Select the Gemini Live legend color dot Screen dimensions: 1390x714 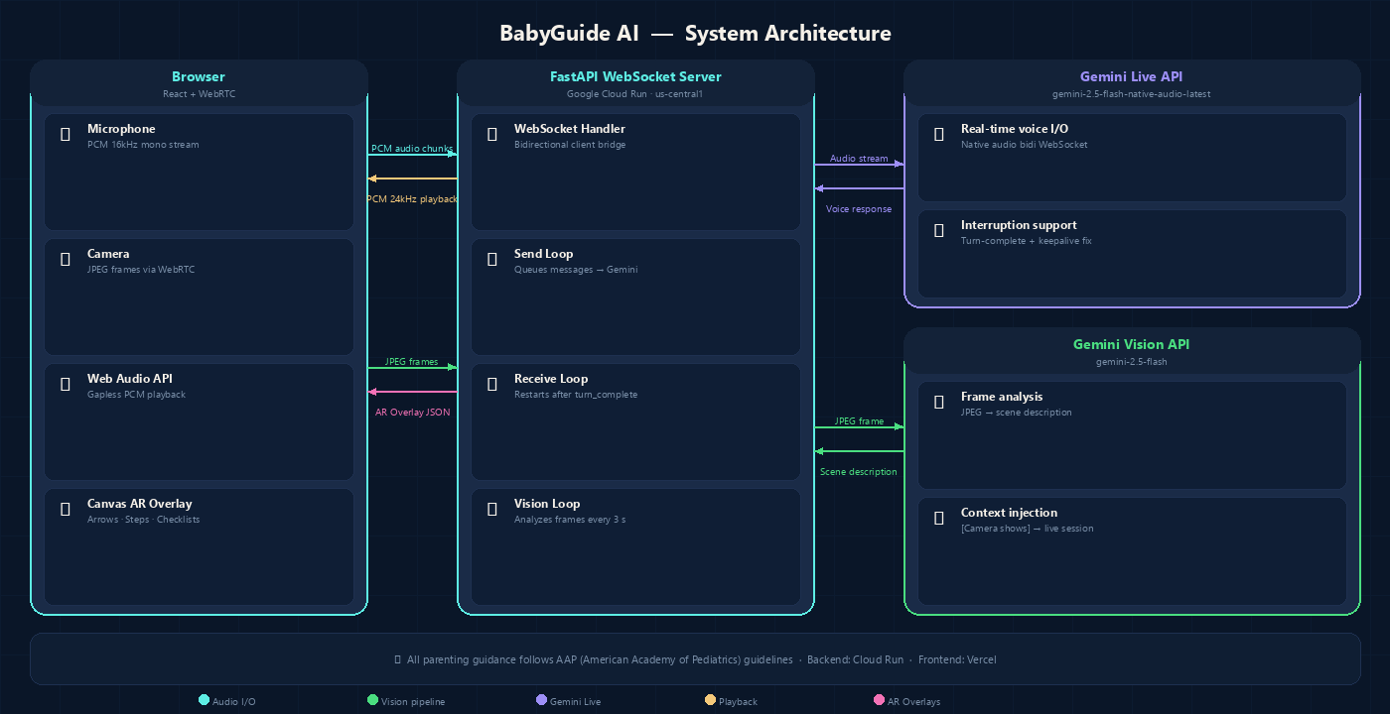(x=541, y=700)
